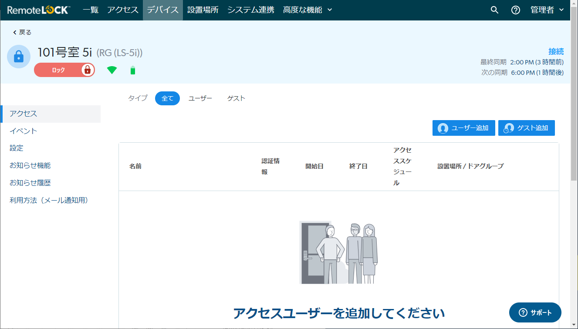Open the 管理者 account dropdown
This screenshot has height=329, width=578.
(548, 10)
